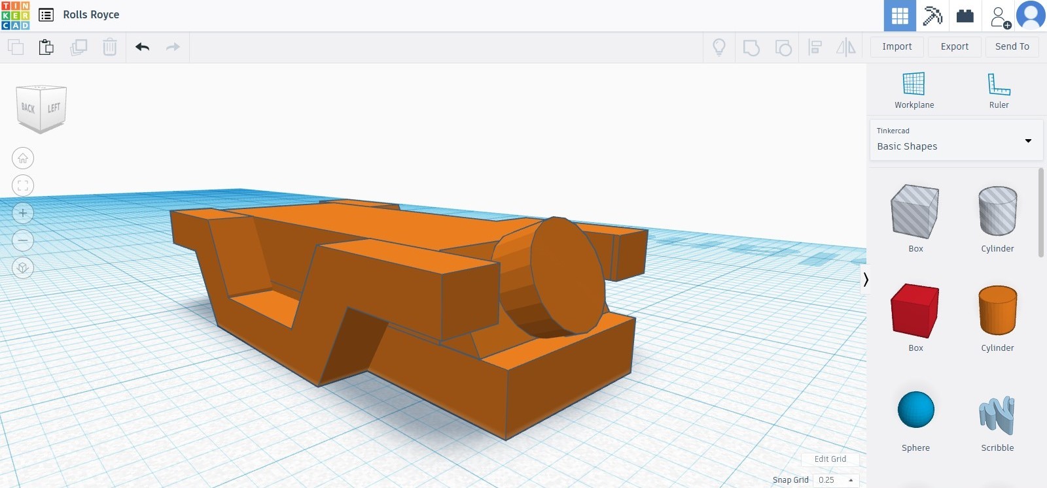This screenshot has width=1047, height=488.
Task: Click the Tinkercad logo
Action: pyautogui.click(x=16, y=15)
